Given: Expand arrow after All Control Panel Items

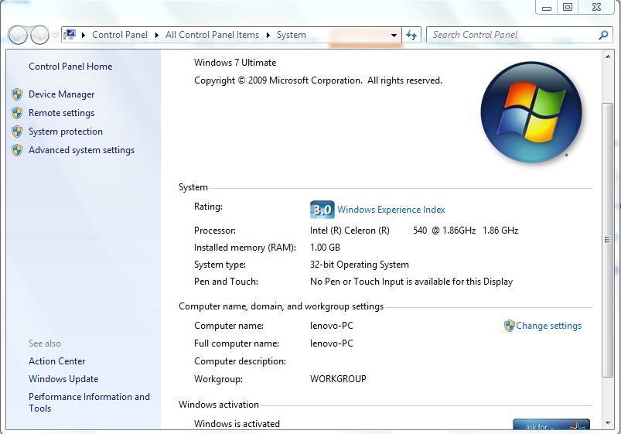Looking at the screenshot, I should 268,35.
